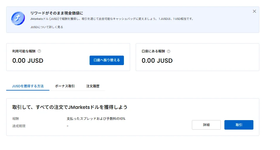Click the in-account reward 0.00 JUSD amount
280x150 pixels.
pyautogui.click(x=157, y=61)
